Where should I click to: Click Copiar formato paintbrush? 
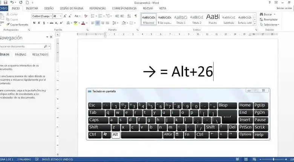pos(17,24)
